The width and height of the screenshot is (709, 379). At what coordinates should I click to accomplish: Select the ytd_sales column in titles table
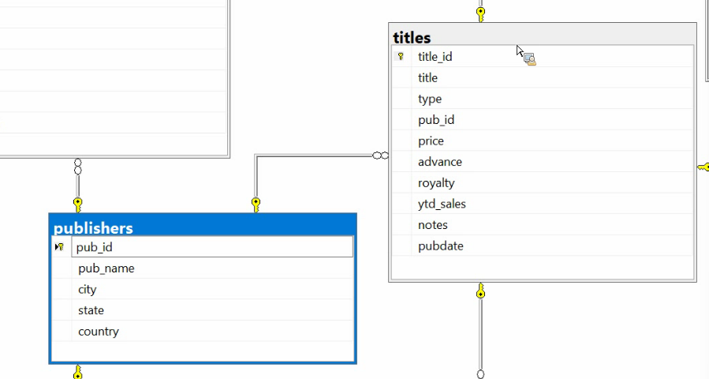point(542,204)
